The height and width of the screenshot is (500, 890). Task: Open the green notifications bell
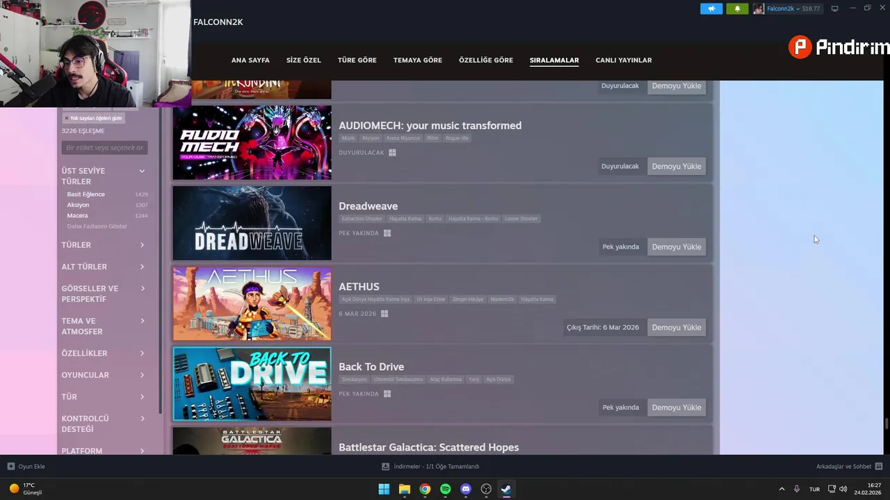click(737, 8)
